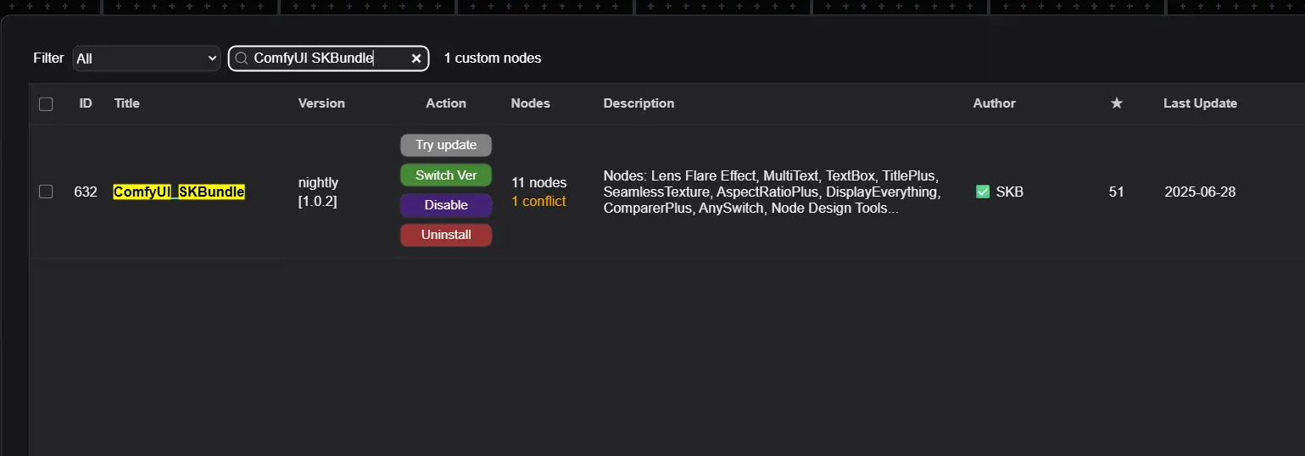The image size is (1305, 456).
Task: Toggle the select-all checkbox in header
Action: click(x=46, y=104)
